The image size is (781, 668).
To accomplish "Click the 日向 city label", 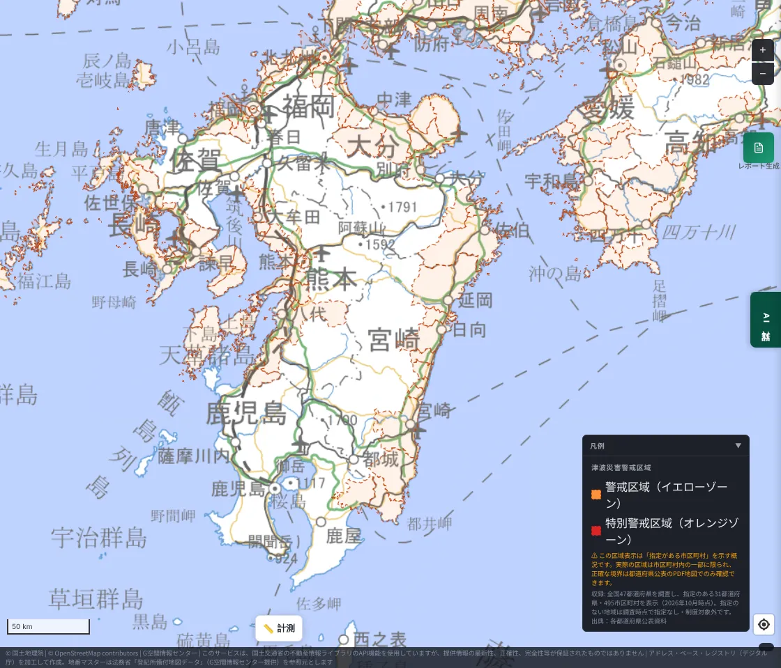I will point(469,329).
